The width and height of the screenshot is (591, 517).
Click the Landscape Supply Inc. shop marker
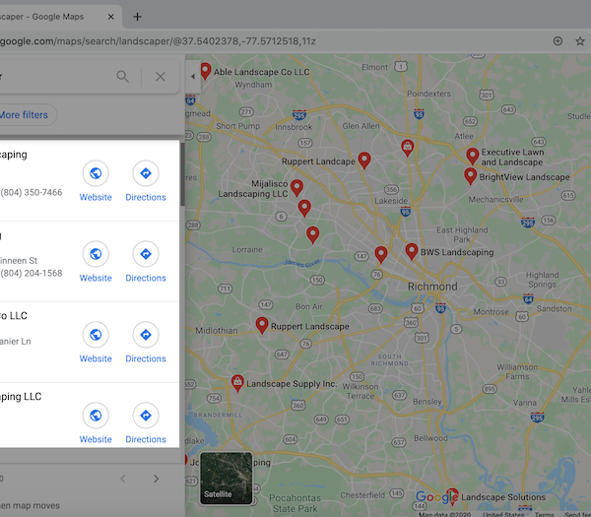pyautogui.click(x=237, y=382)
